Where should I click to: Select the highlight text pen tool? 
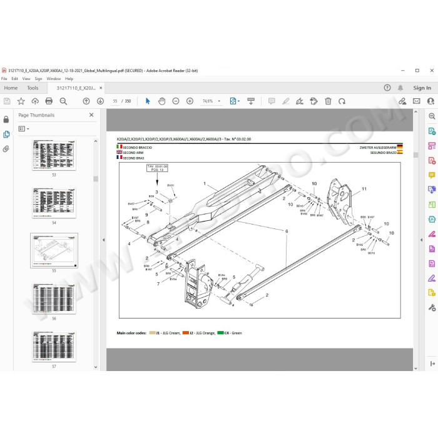285,101
